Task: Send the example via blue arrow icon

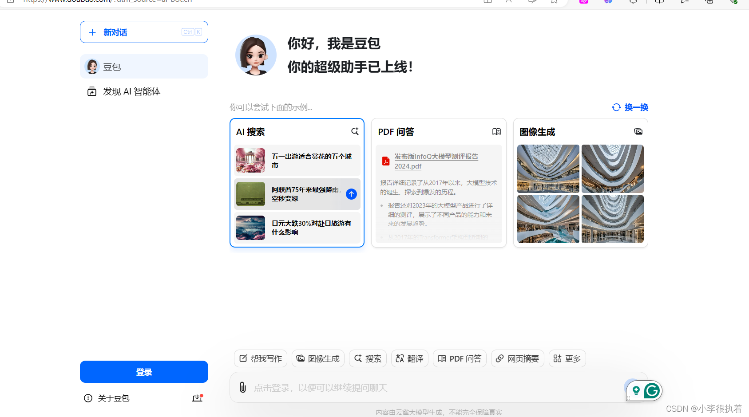Action: click(x=351, y=194)
